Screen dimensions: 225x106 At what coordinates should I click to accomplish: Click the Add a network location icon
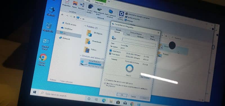click(111, 11)
